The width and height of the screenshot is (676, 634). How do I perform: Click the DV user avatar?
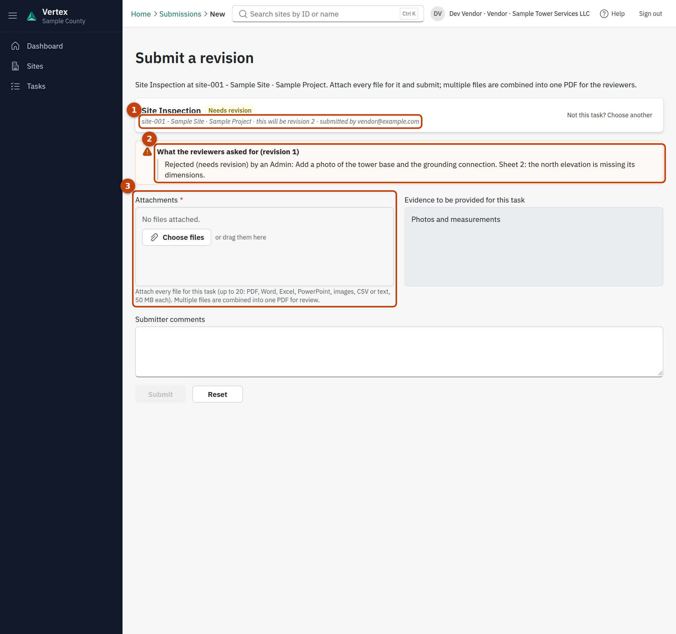(x=438, y=14)
